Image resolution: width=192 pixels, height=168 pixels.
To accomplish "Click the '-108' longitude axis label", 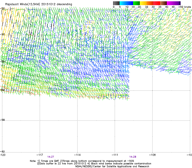I will (x=153, y=155).
